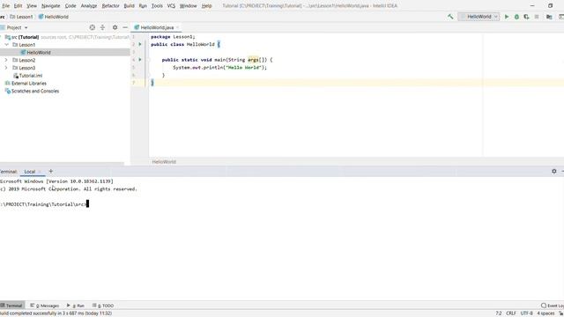Open the Window menu
Screen dimensions: 564x317
click(188, 6)
